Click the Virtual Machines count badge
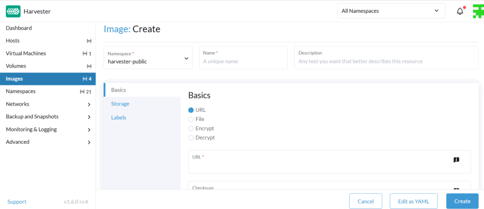Image resolution: width=484 pixels, height=209 pixels. point(87,54)
